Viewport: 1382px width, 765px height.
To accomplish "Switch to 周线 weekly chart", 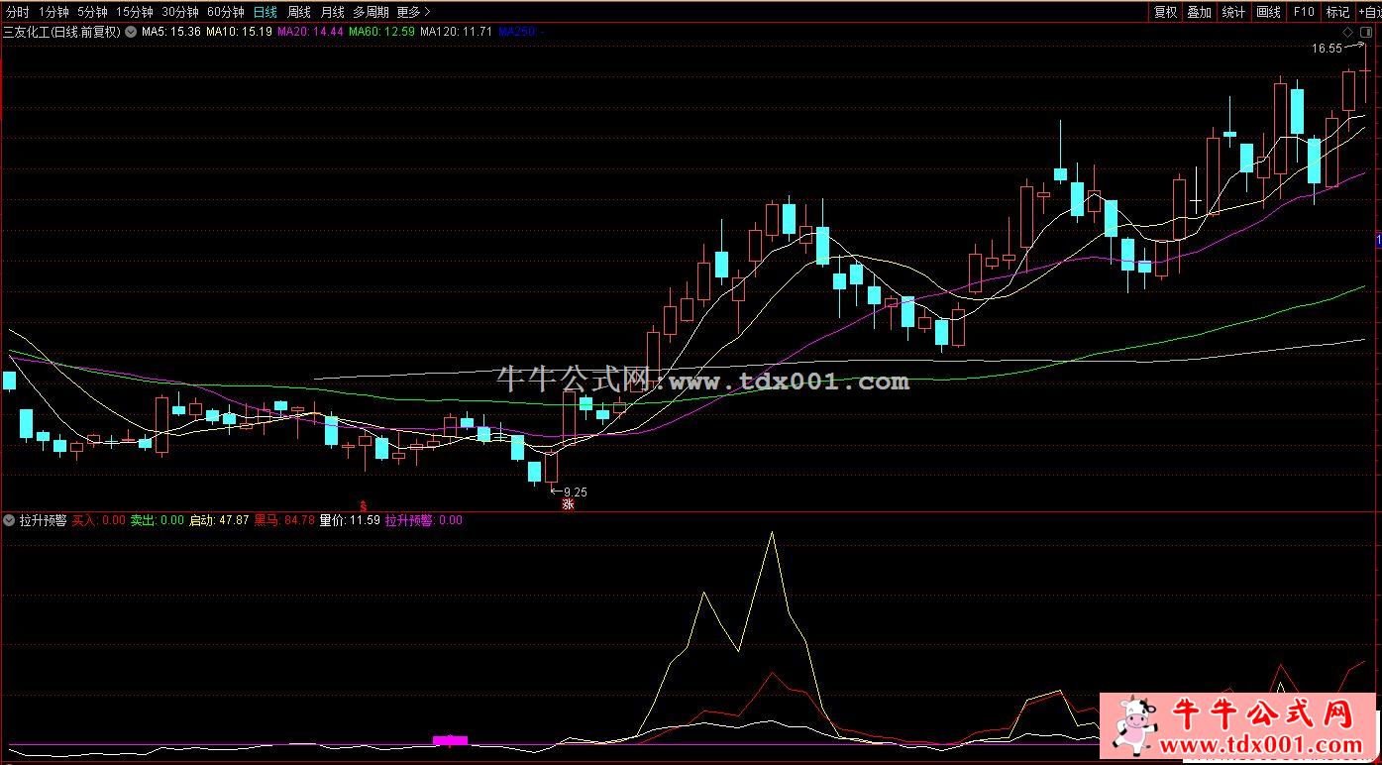I will 299,12.
